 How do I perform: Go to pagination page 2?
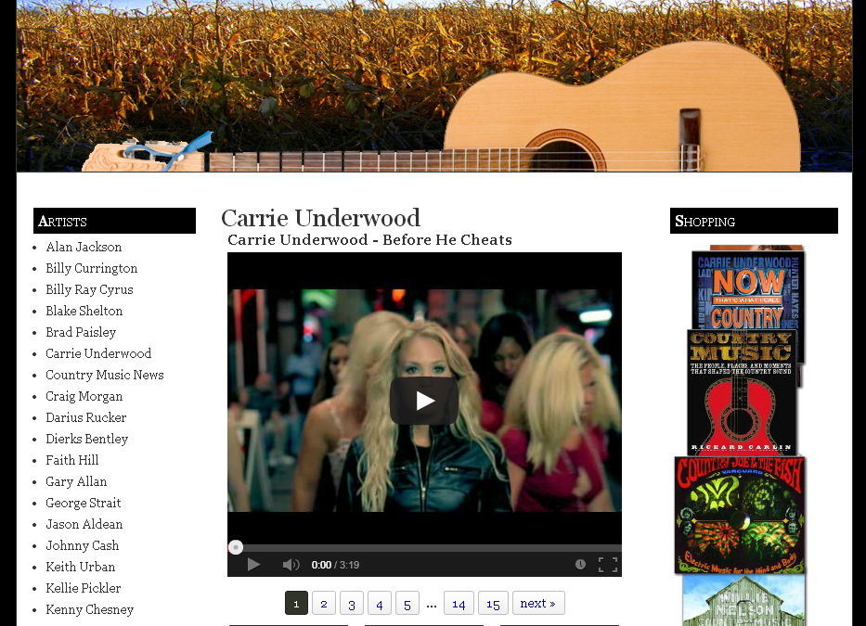click(x=324, y=603)
